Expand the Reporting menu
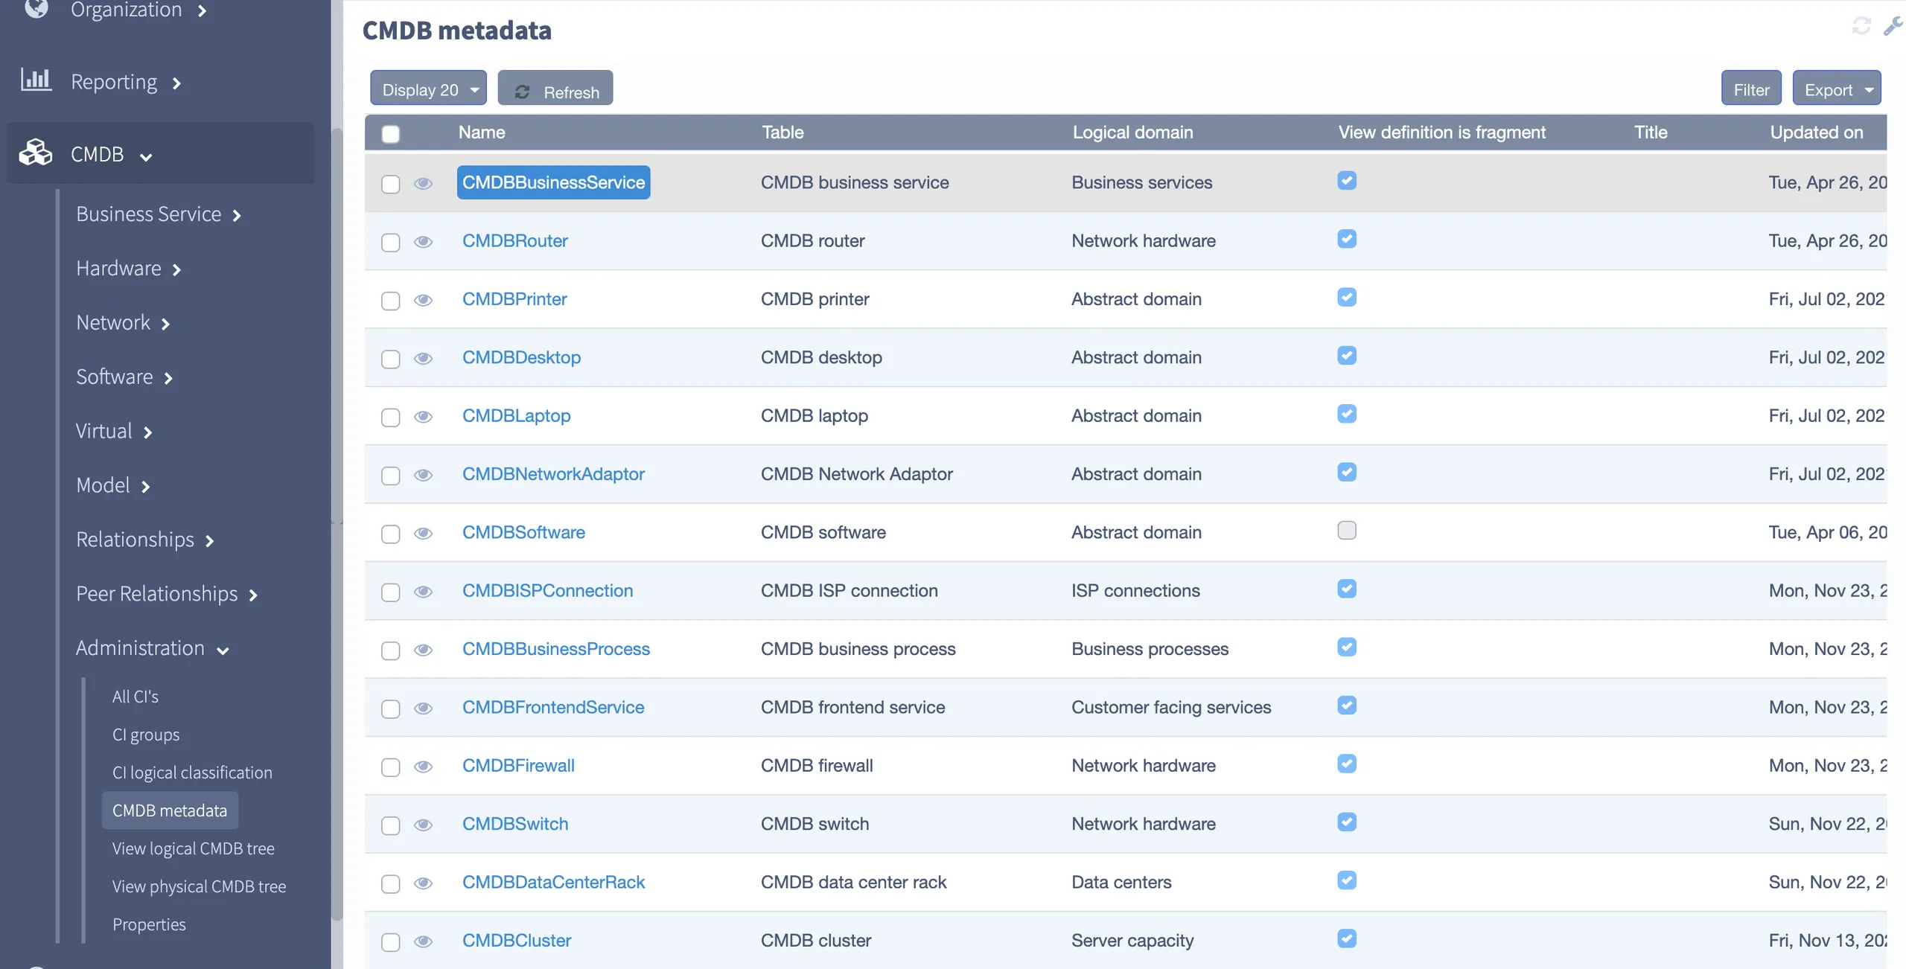This screenshot has height=969, width=1906. 126,82
